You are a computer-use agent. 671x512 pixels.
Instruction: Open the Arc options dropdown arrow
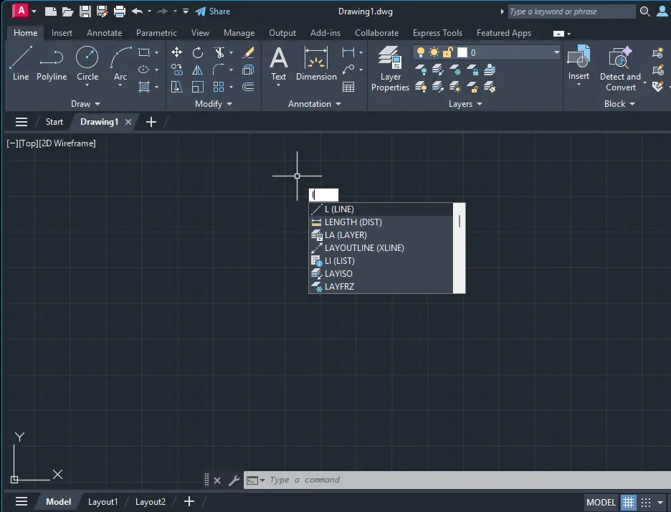(x=120, y=85)
